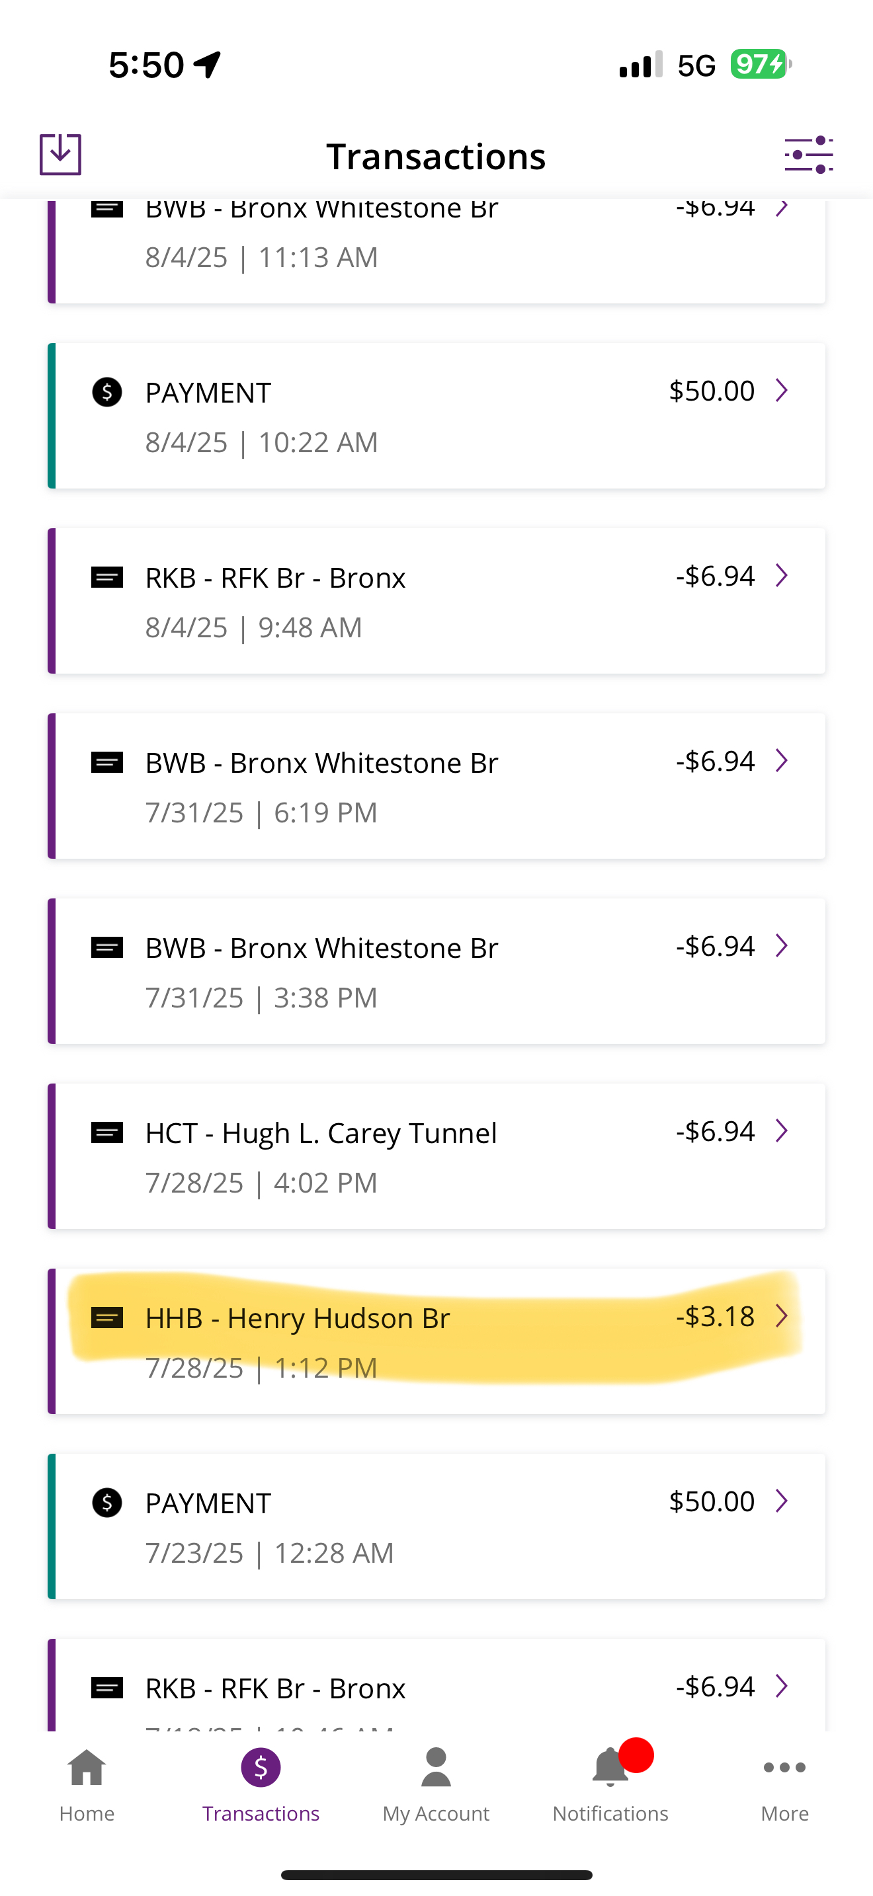This screenshot has width=873, height=1896.
Task: Tap the Transactions page title
Action: (436, 157)
